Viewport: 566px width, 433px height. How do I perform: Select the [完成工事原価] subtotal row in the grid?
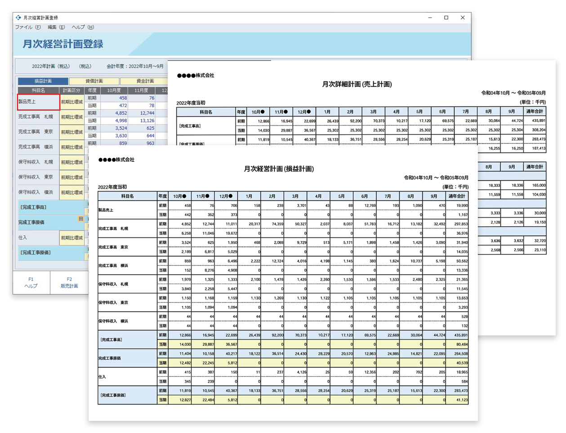[x=51, y=253]
